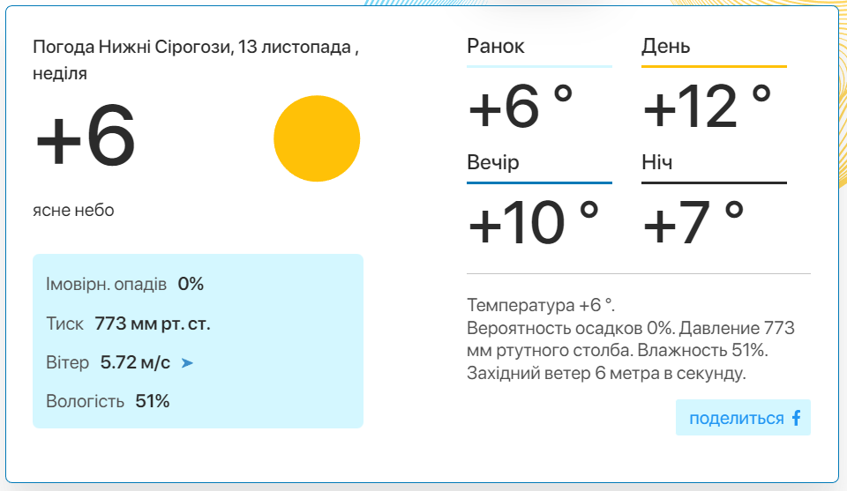Click the Погода Нижні Сірогози heading
Screen dimensions: 847x491
pos(196,60)
